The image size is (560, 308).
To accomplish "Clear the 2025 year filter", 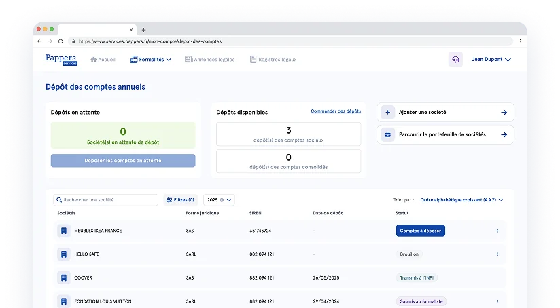I will (x=222, y=200).
